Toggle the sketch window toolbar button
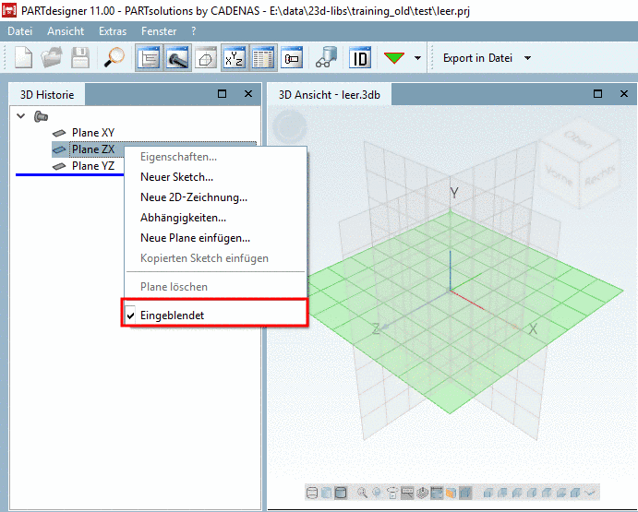 click(x=206, y=58)
